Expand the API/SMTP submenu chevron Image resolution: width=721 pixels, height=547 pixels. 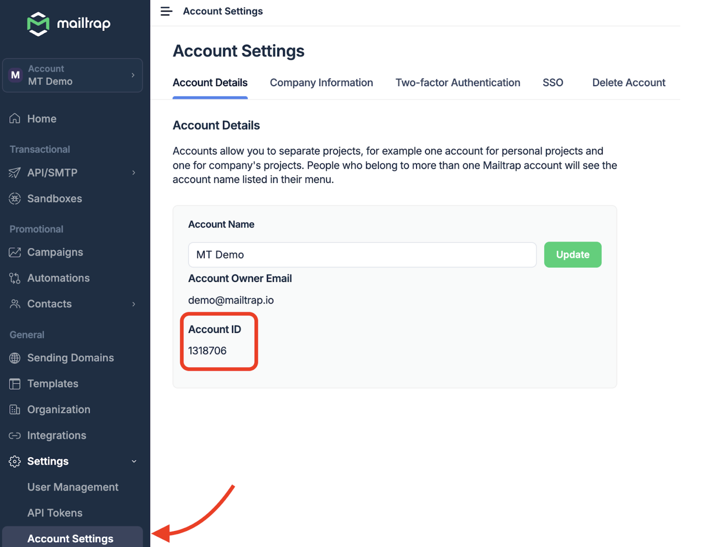134,172
